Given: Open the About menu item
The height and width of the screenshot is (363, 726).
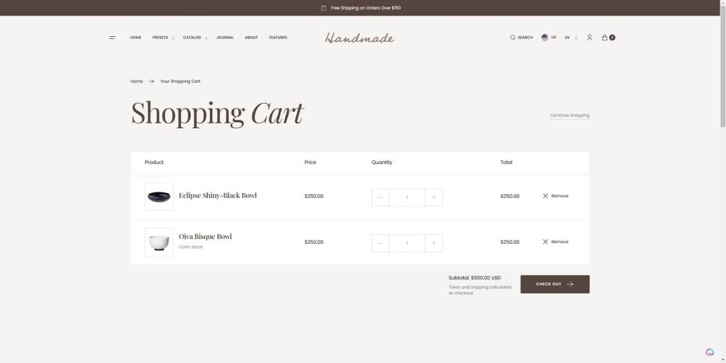Looking at the screenshot, I should point(251,38).
